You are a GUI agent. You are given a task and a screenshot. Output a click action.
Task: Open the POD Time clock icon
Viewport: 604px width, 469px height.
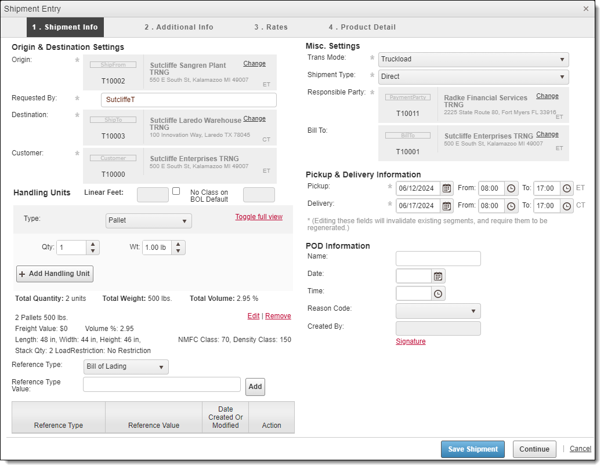(x=438, y=294)
